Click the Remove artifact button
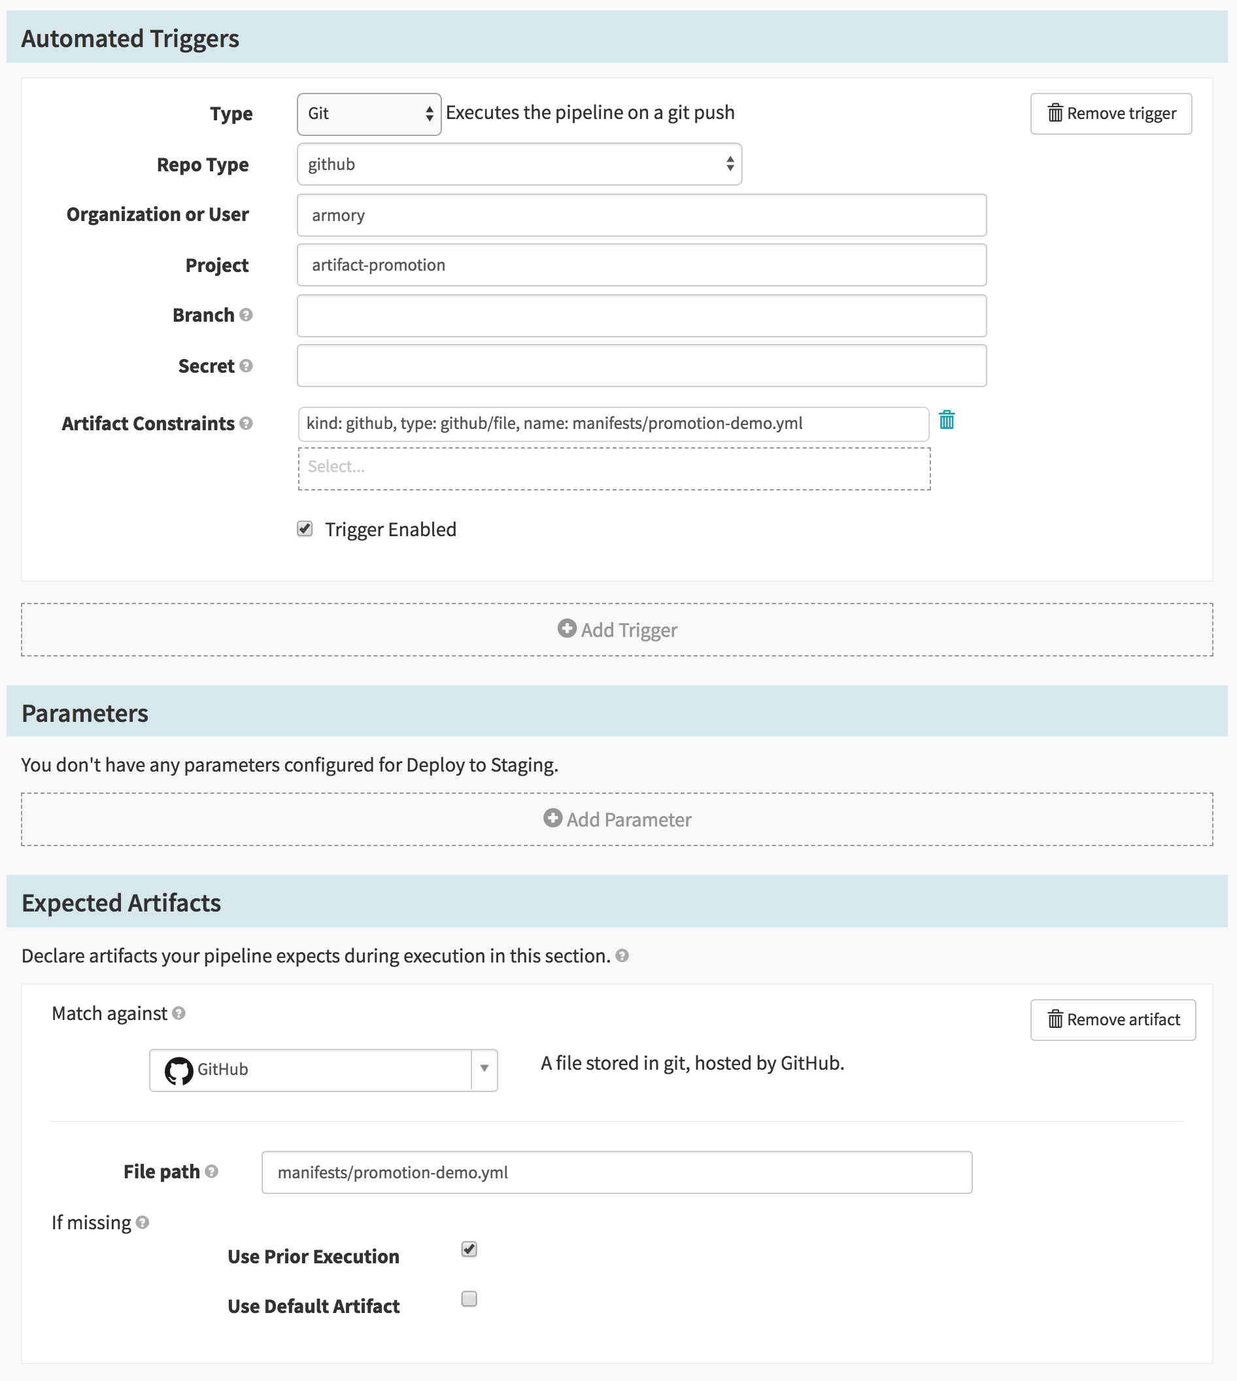Viewport: 1237px width, 1381px height. point(1113,1019)
